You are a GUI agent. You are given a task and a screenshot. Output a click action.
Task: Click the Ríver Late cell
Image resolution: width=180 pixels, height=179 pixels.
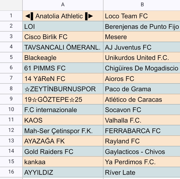pos(142,172)
